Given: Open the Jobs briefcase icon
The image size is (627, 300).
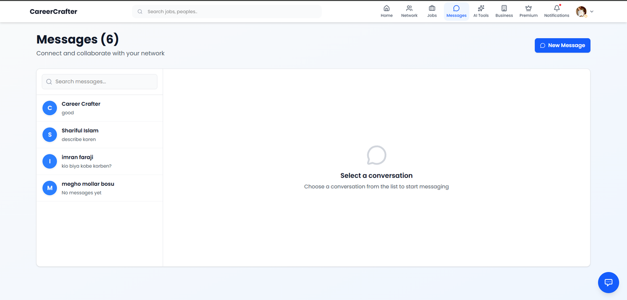Looking at the screenshot, I should point(432,8).
